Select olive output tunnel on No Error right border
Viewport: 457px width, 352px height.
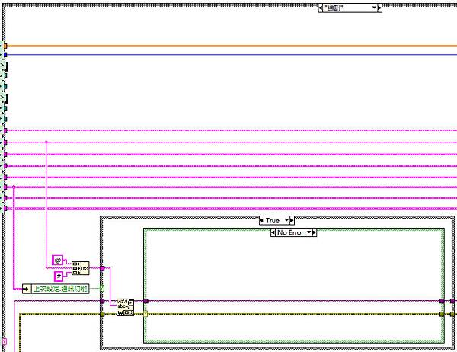pyautogui.click(x=442, y=314)
